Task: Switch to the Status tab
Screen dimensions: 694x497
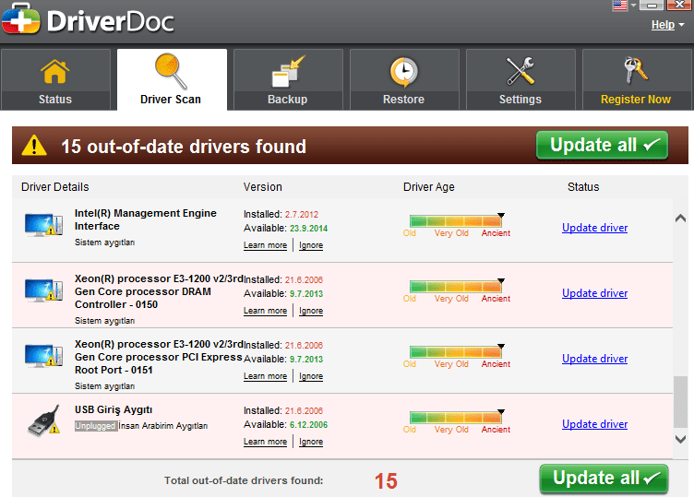Action: point(55,79)
